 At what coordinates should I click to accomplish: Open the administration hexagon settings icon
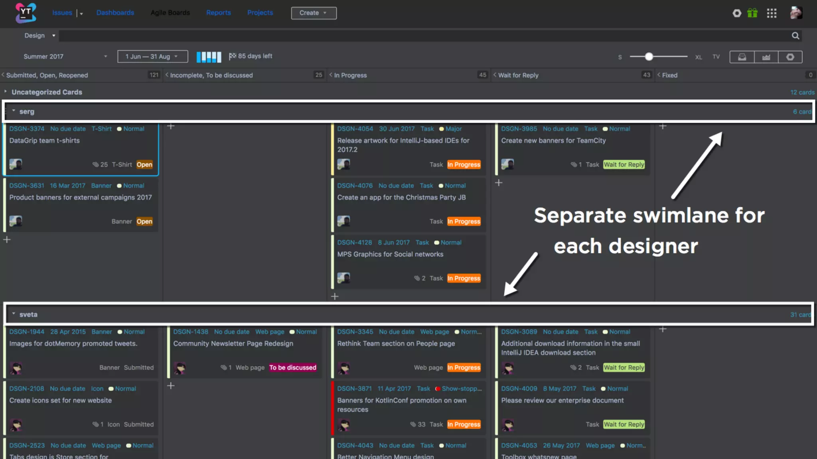(x=737, y=13)
